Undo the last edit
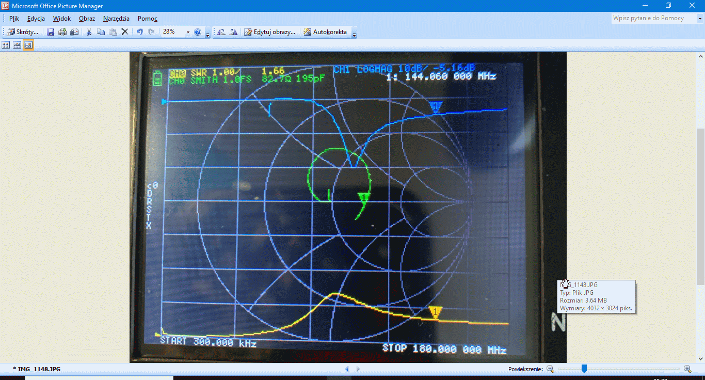Viewport: 705px width, 380px height. [x=139, y=32]
